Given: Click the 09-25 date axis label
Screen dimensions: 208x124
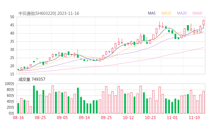Looking at the screenshot, I should click(106, 118).
